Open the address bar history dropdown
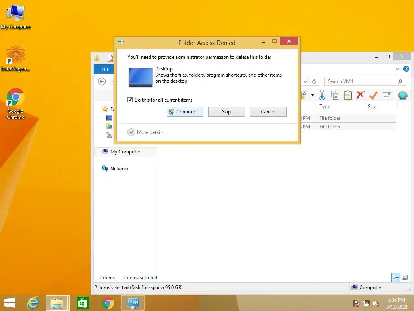The width and height of the screenshot is (414, 311). click(305, 81)
